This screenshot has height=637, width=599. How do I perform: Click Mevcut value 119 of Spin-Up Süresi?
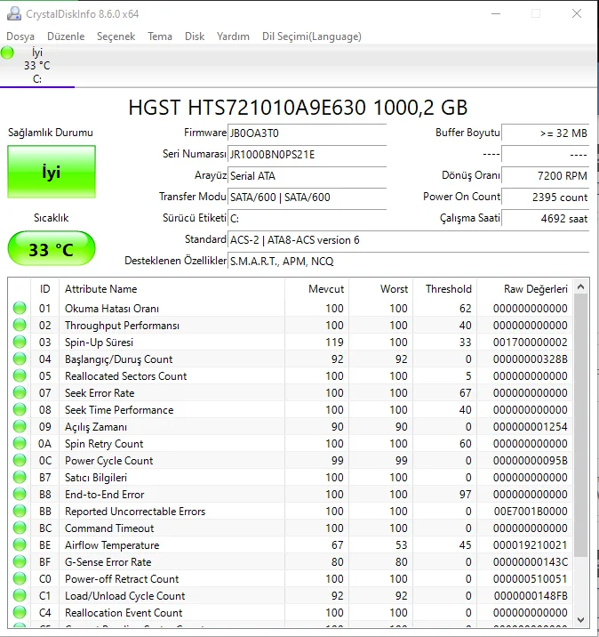(x=334, y=343)
